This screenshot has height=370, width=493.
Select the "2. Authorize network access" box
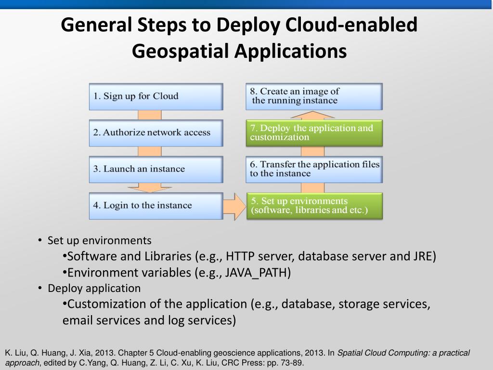pos(156,133)
